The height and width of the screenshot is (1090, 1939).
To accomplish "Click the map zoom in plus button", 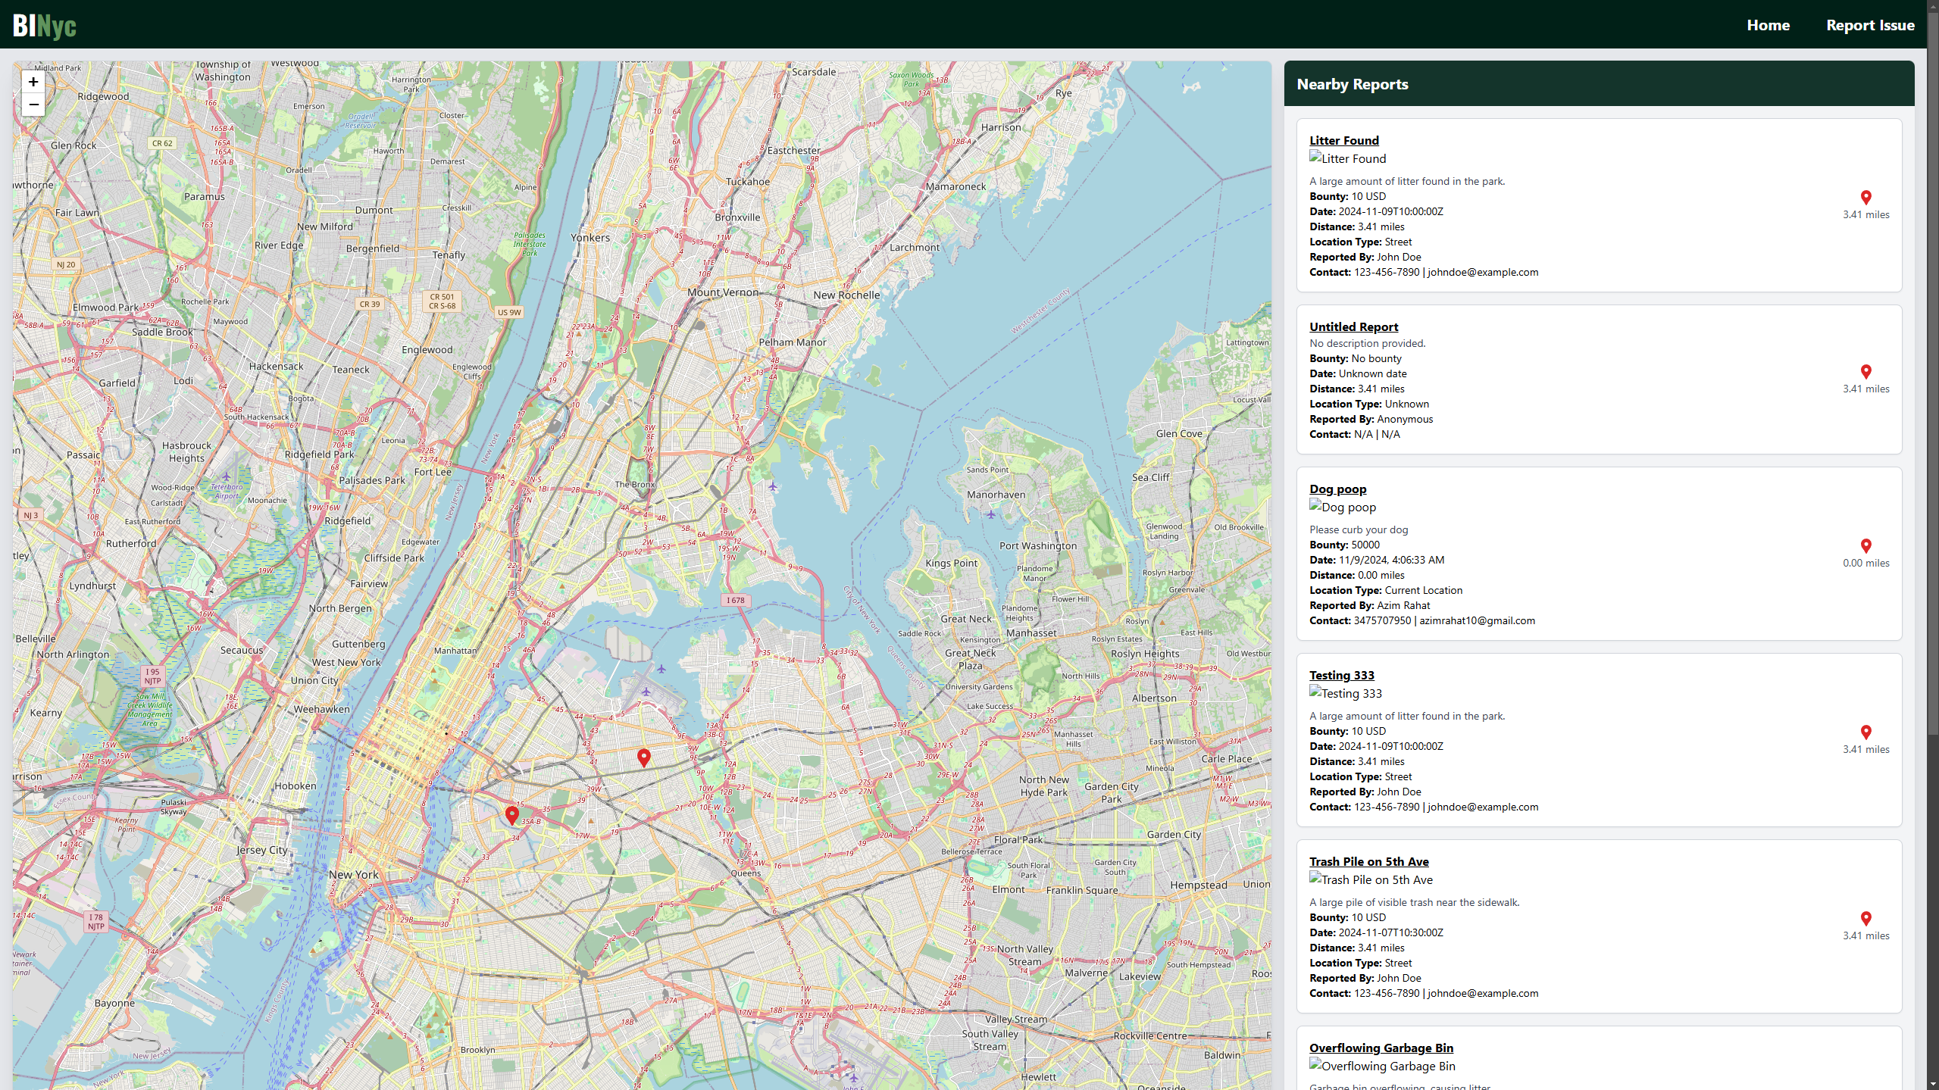I will coord(33,82).
